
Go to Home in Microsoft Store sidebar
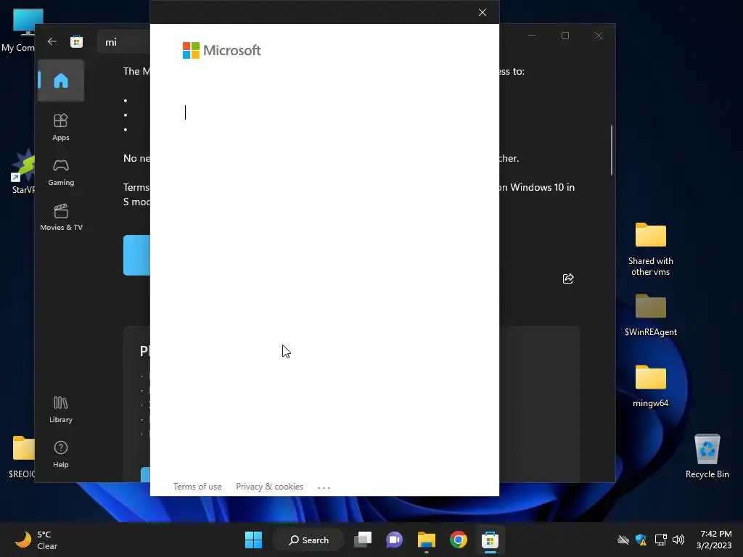click(x=61, y=81)
